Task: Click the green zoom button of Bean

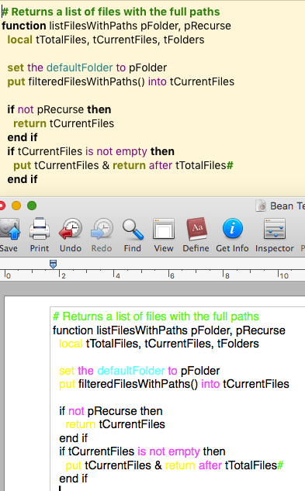Action: click(32, 206)
